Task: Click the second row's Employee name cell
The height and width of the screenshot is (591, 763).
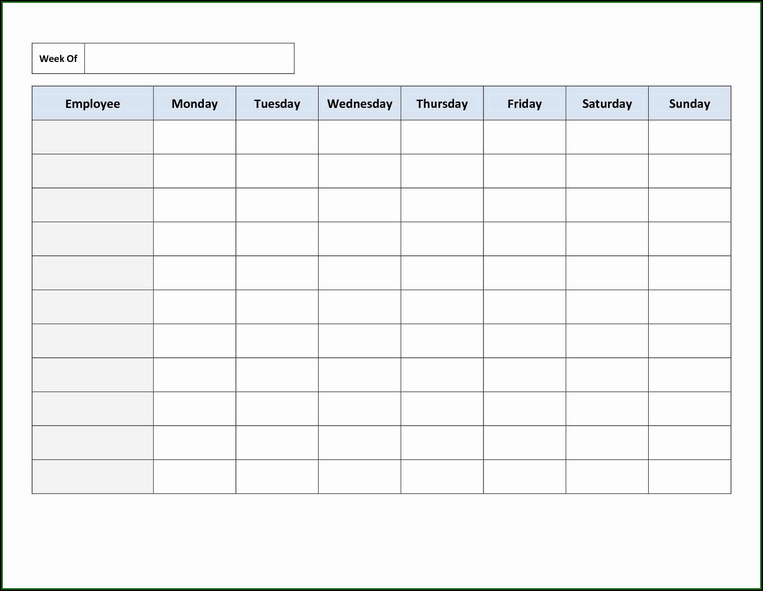Action: tap(93, 171)
